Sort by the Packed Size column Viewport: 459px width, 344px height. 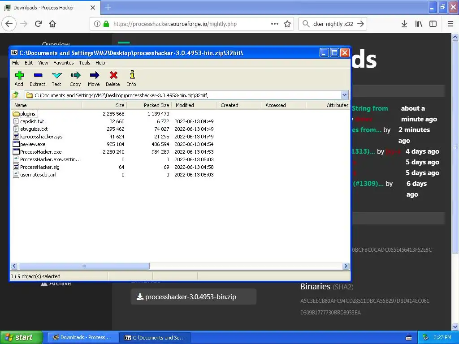tap(149, 105)
